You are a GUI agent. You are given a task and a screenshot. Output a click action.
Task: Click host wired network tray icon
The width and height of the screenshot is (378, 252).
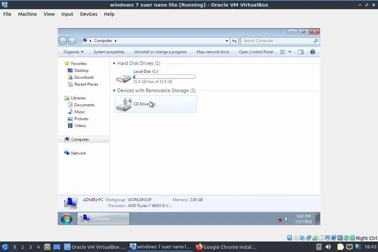tap(349, 247)
